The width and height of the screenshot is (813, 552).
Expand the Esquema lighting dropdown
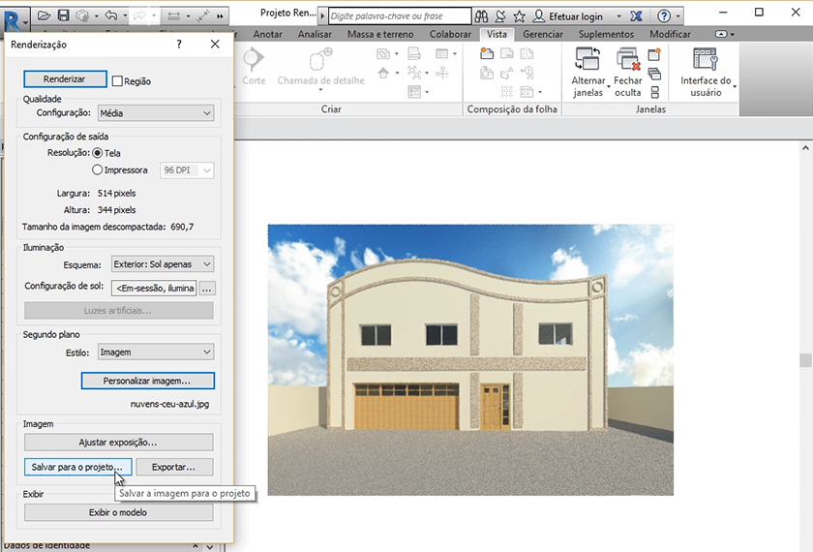coord(162,263)
